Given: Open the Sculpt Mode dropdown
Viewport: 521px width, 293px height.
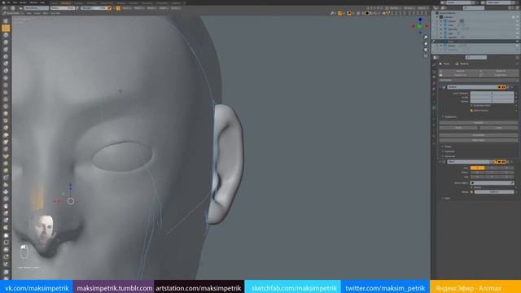Looking at the screenshot, I should click(13, 13).
